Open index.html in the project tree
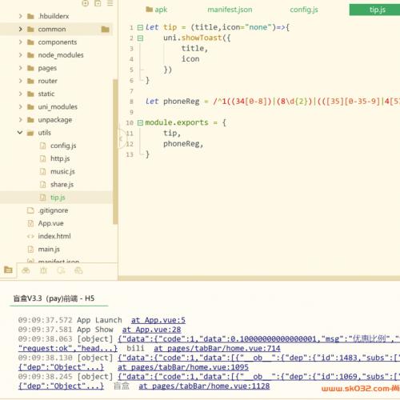 pos(54,236)
